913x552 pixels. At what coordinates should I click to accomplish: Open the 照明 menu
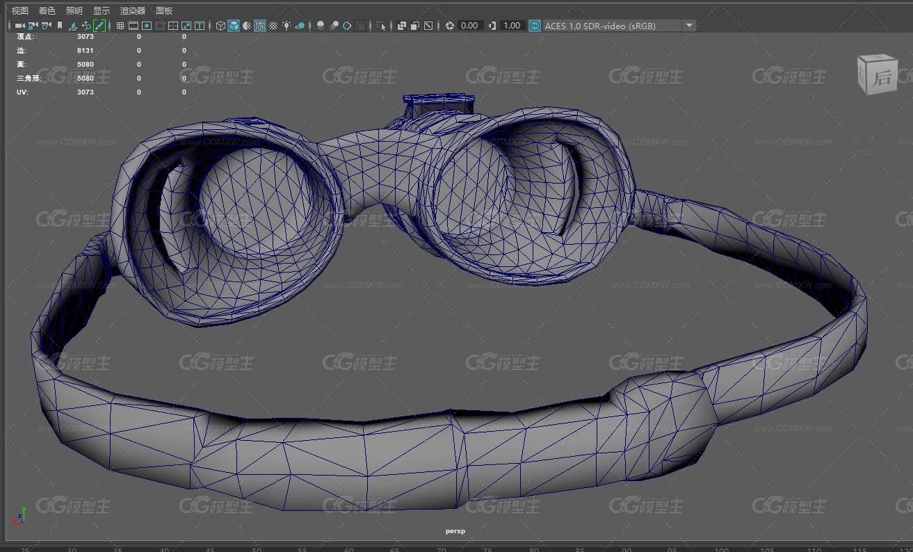point(74,11)
